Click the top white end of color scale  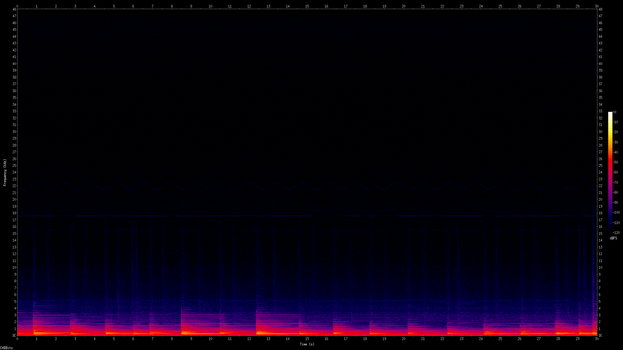click(x=610, y=113)
